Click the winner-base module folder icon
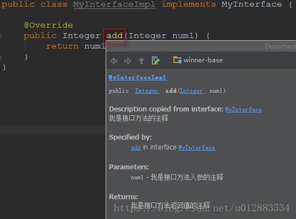This screenshot has height=219, width=296. tap(177, 60)
